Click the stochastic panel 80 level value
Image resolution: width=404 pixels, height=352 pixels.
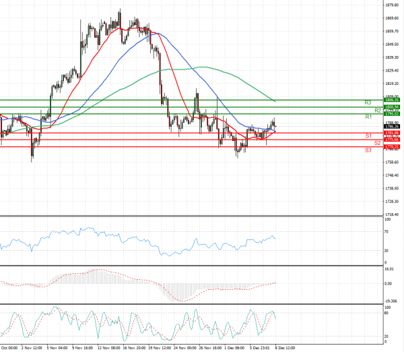click(x=386, y=313)
